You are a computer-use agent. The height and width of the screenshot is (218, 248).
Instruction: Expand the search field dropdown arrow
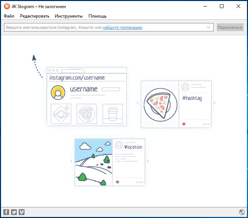pos(209,27)
